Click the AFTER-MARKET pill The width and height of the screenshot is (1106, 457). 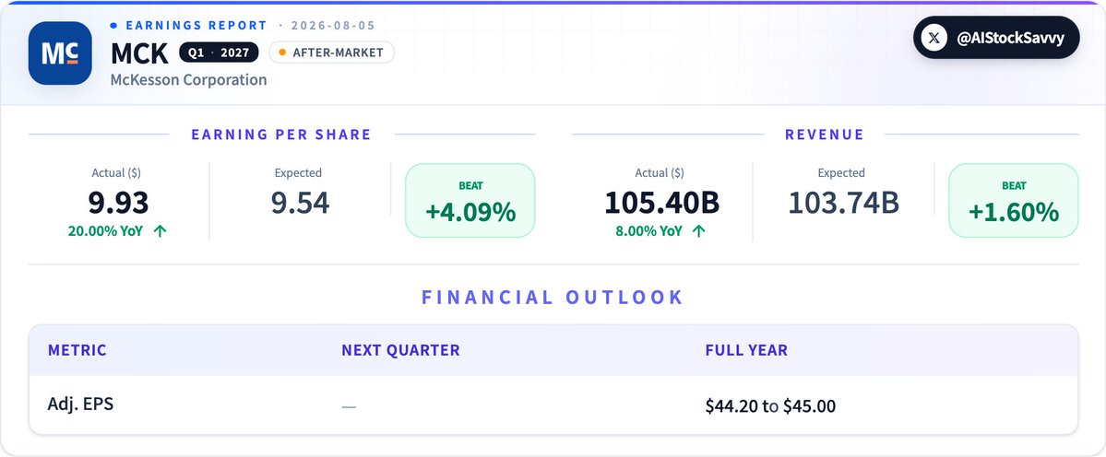pos(331,53)
